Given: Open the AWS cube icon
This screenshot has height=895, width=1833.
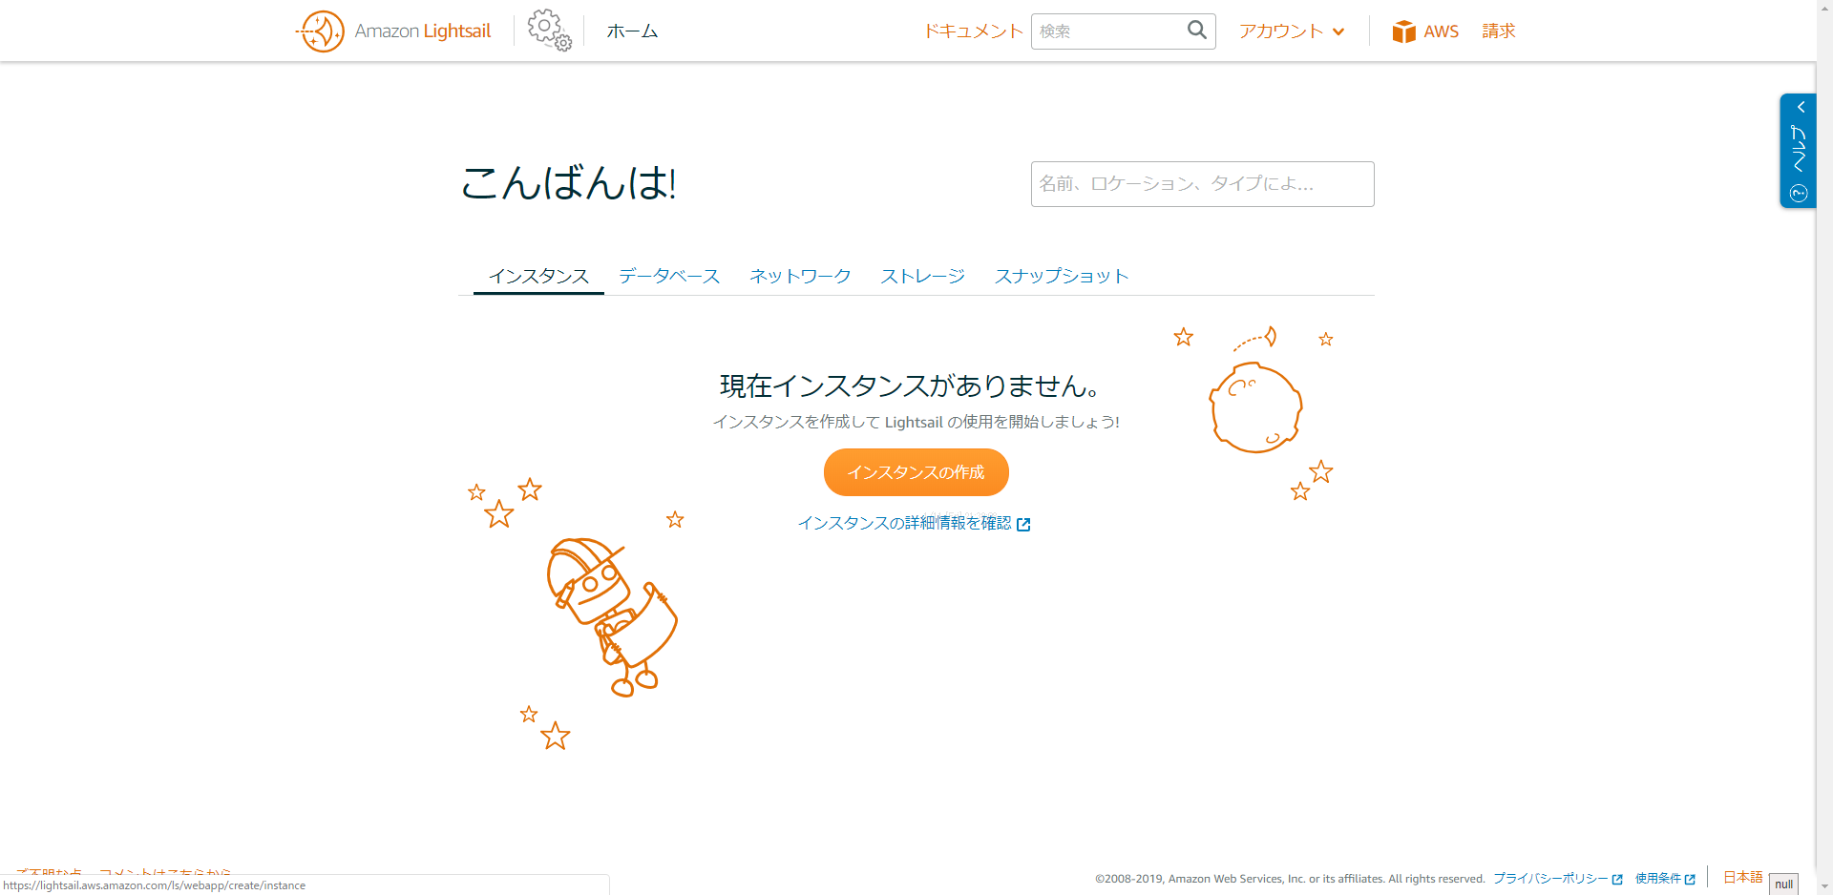Looking at the screenshot, I should point(1403,31).
